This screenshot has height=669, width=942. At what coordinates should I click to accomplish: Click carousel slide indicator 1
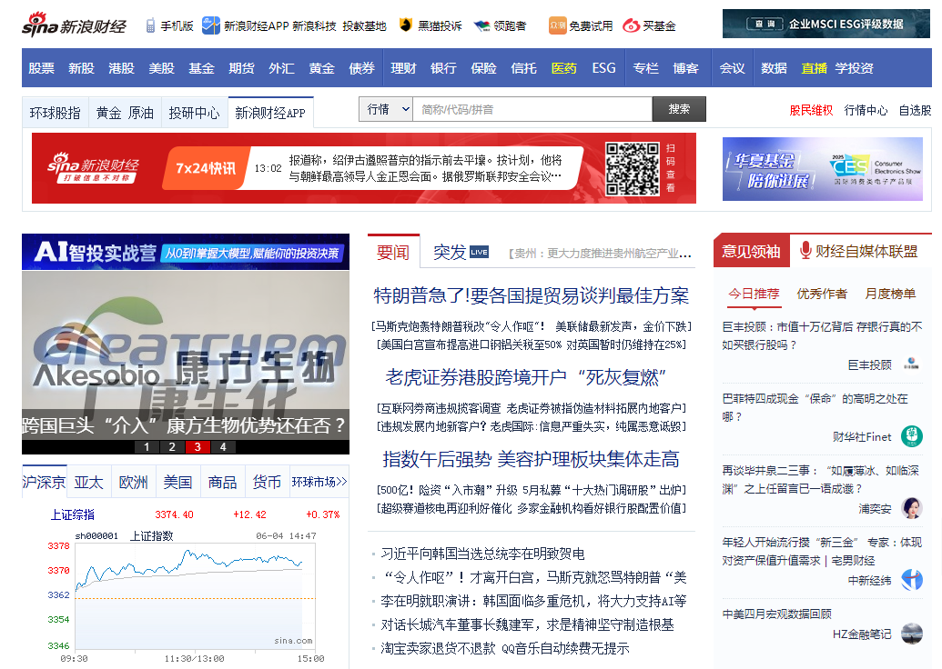(x=147, y=447)
